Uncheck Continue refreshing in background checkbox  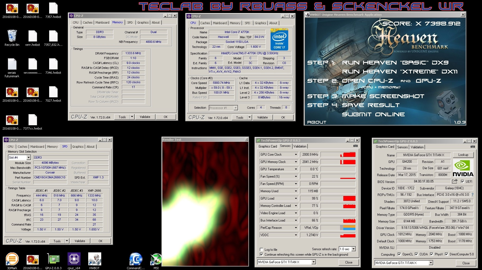261,254
